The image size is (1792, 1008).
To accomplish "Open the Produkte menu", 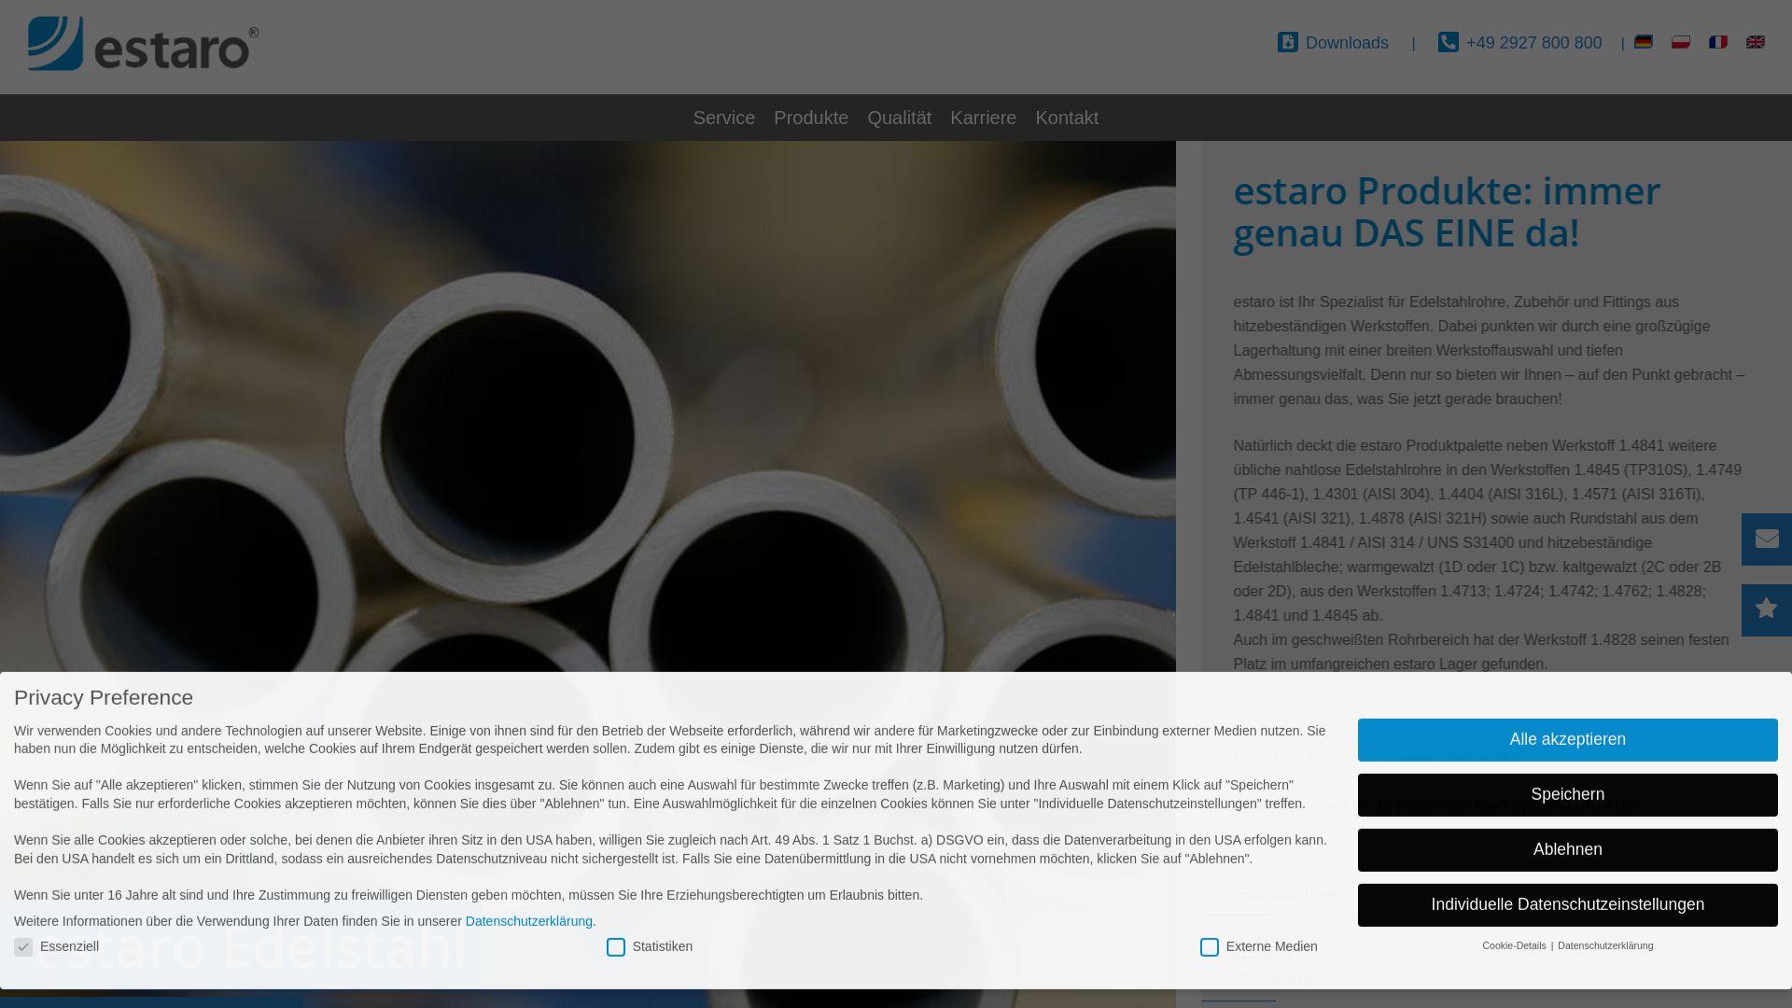I will click(x=811, y=118).
